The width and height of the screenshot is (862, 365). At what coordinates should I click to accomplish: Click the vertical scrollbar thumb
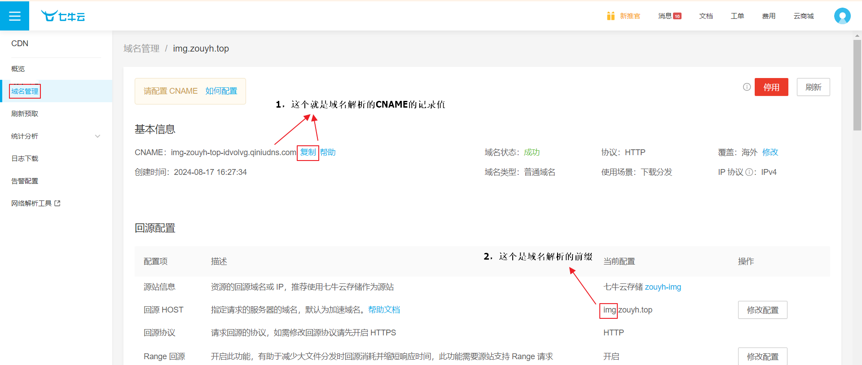pyautogui.click(x=857, y=85)
